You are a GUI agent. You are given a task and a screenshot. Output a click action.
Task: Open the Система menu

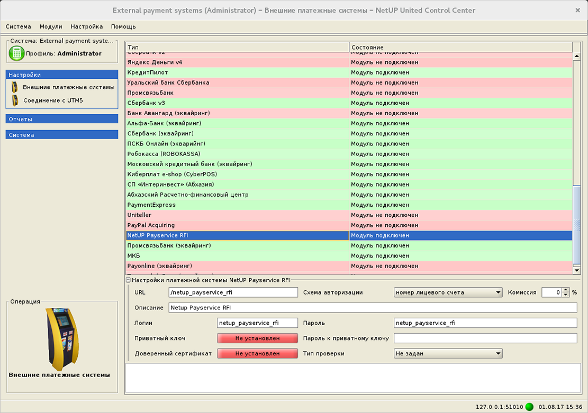[x=19, y=26]
